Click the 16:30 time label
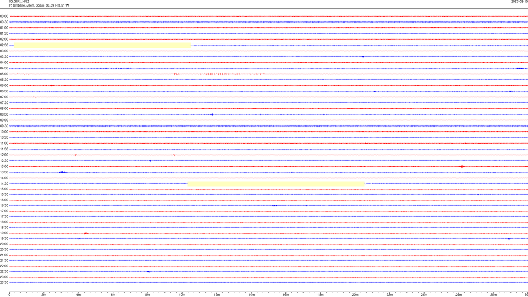The height and width of the screenshot is (297, 528). pyautogui.click(x=4, y=205)
